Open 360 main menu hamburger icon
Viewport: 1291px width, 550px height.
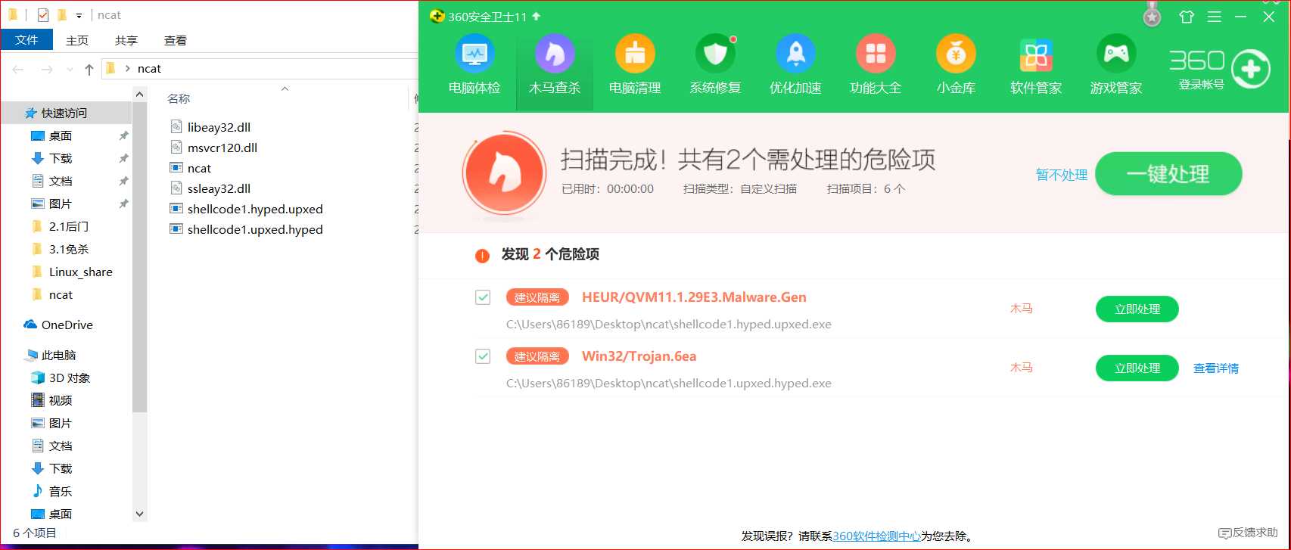tap(1214, 17)
